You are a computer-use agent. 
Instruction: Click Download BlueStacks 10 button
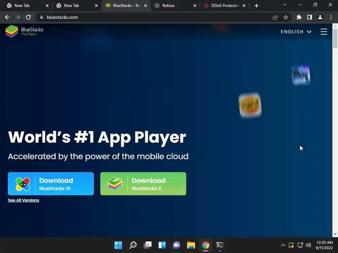pos(51,184)
